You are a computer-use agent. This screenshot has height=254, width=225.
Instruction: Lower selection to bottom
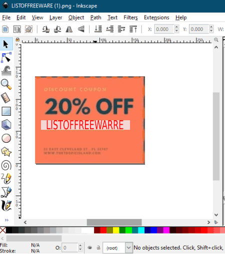pyautogui.click(x=98, y=29)
